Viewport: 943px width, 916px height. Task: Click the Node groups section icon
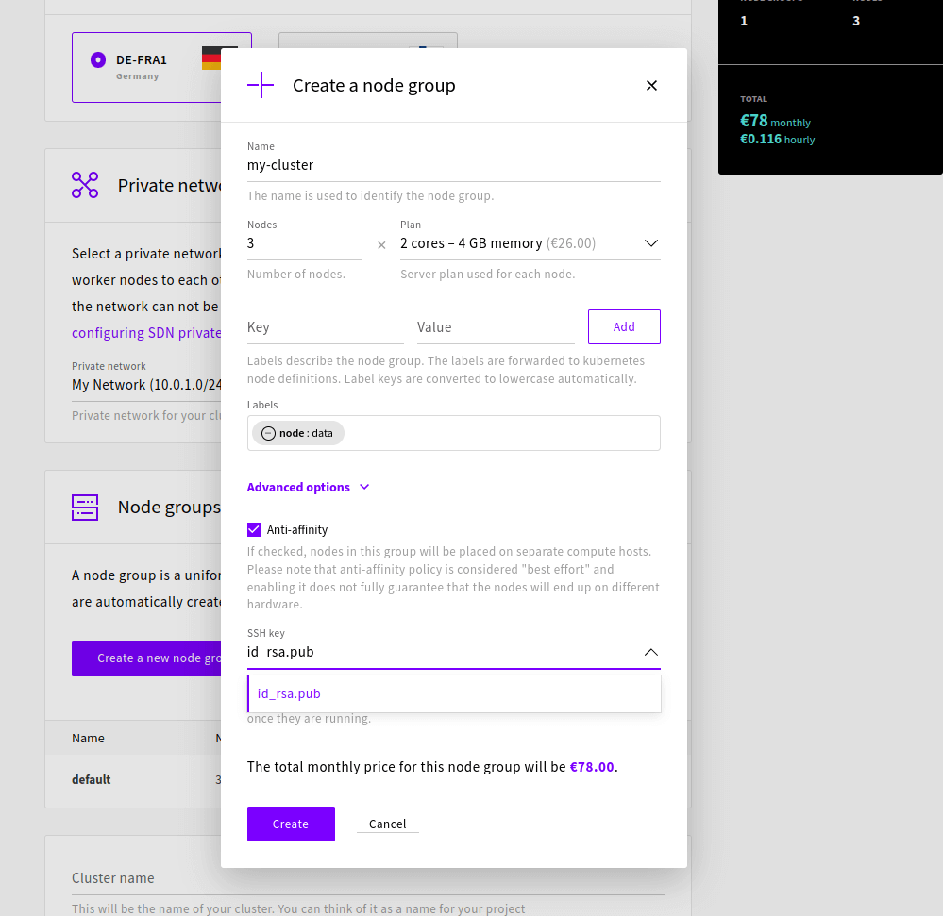(85, 508)
